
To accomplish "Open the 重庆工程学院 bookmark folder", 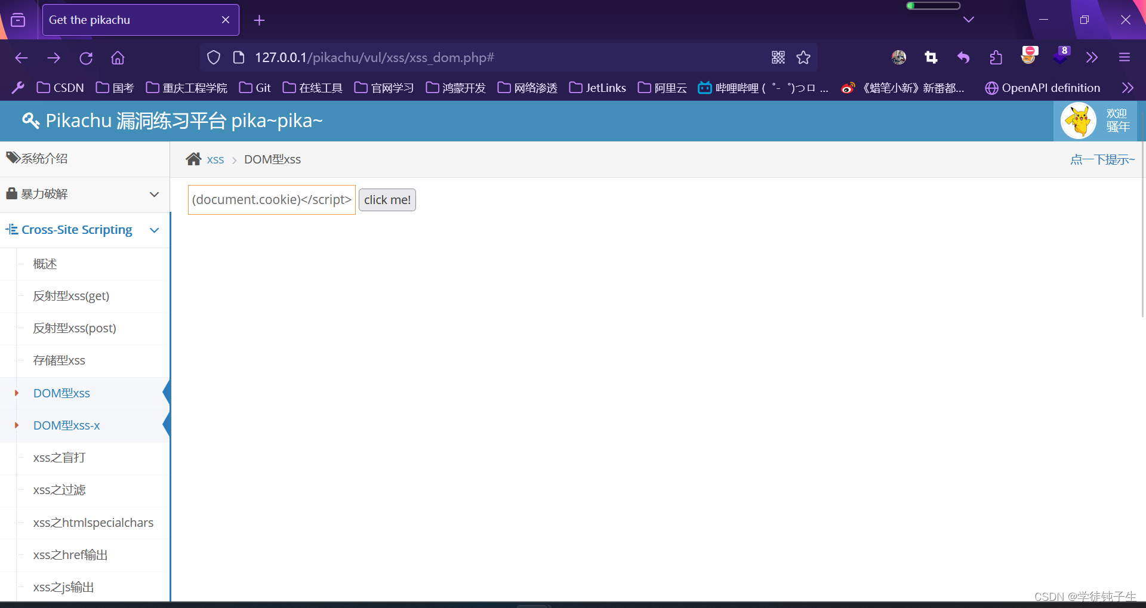I will point(186,88).
